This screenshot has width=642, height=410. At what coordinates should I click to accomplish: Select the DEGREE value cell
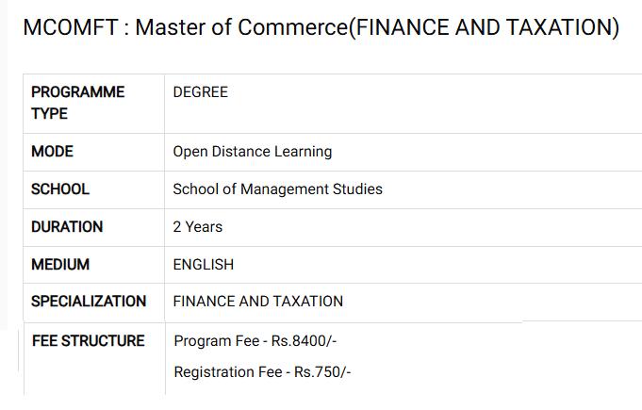[x=200, y=92]
